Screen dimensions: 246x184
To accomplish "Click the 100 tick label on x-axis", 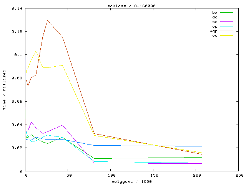I will pyautogui.click(x=111, y=175).
